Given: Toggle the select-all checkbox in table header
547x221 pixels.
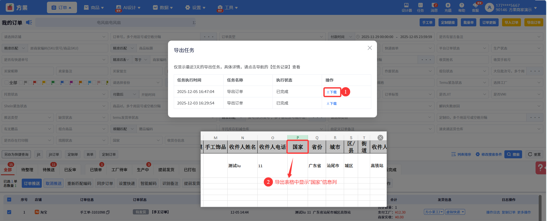Looking at the screenshot, I should click(x=9, y=200).
